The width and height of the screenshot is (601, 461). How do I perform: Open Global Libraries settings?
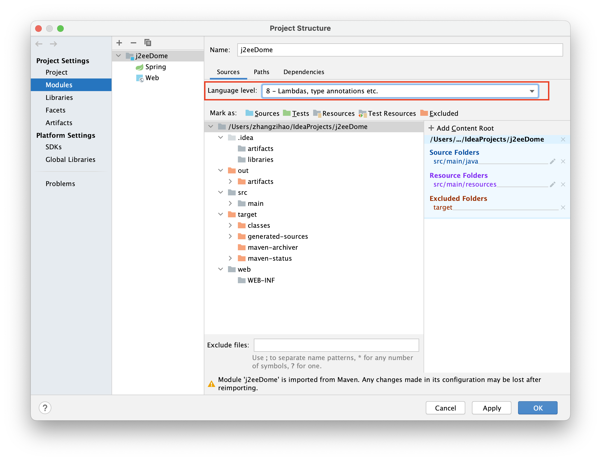(x=71, y=159)
